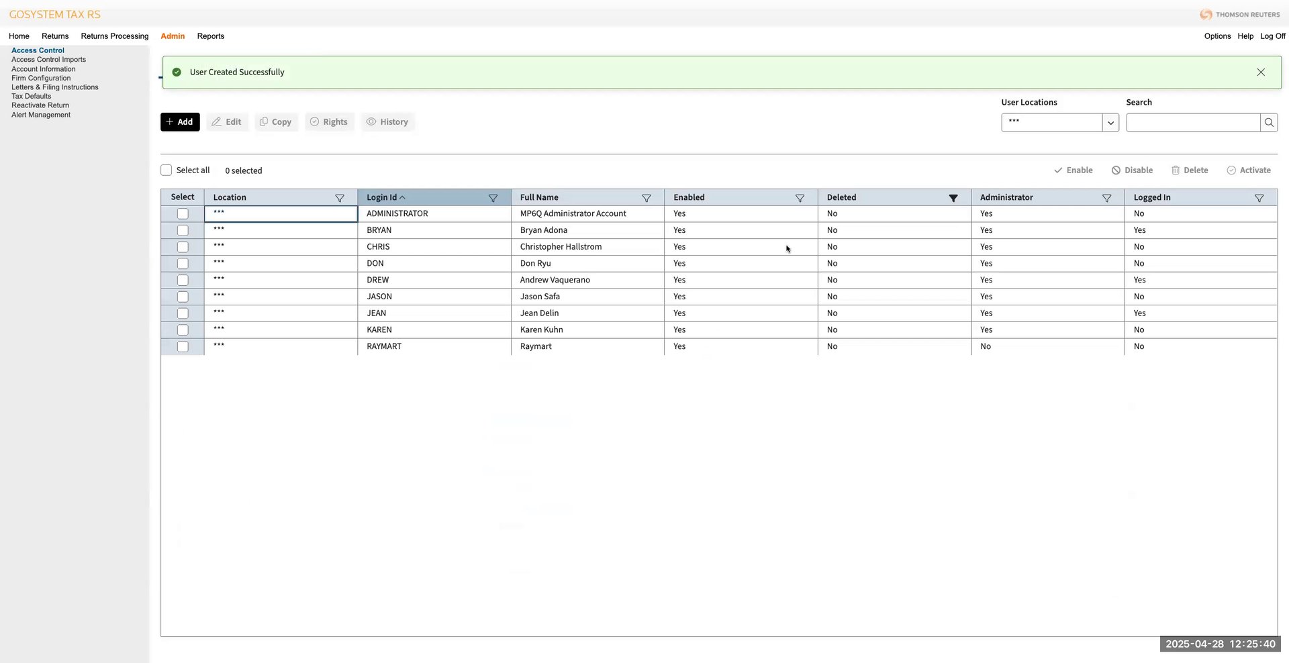Click the MP6Q Administrator Account cell
This screenshot has height=663, width=1289.
point(587,214)
